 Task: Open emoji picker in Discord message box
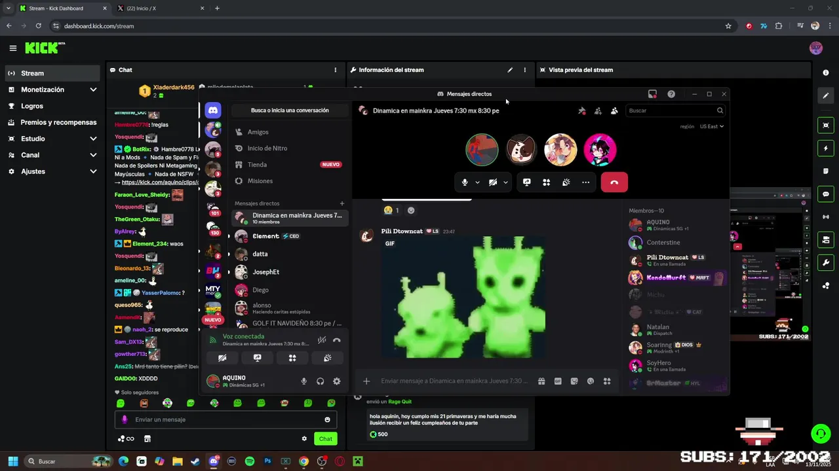pyautogui.click(x=591, y=381)
